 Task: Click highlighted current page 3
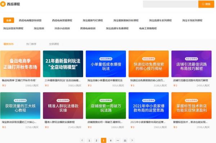click(104, 140)
